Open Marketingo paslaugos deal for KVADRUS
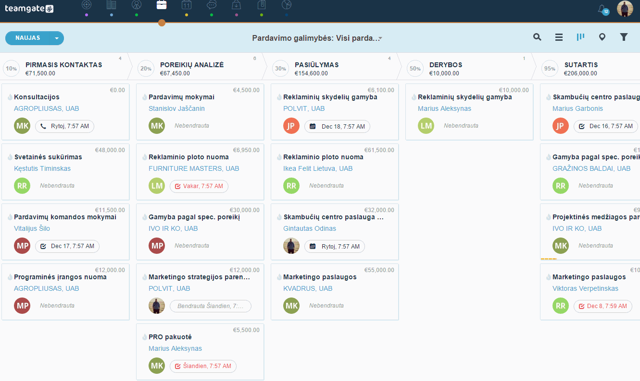 [x=320, y=277]
